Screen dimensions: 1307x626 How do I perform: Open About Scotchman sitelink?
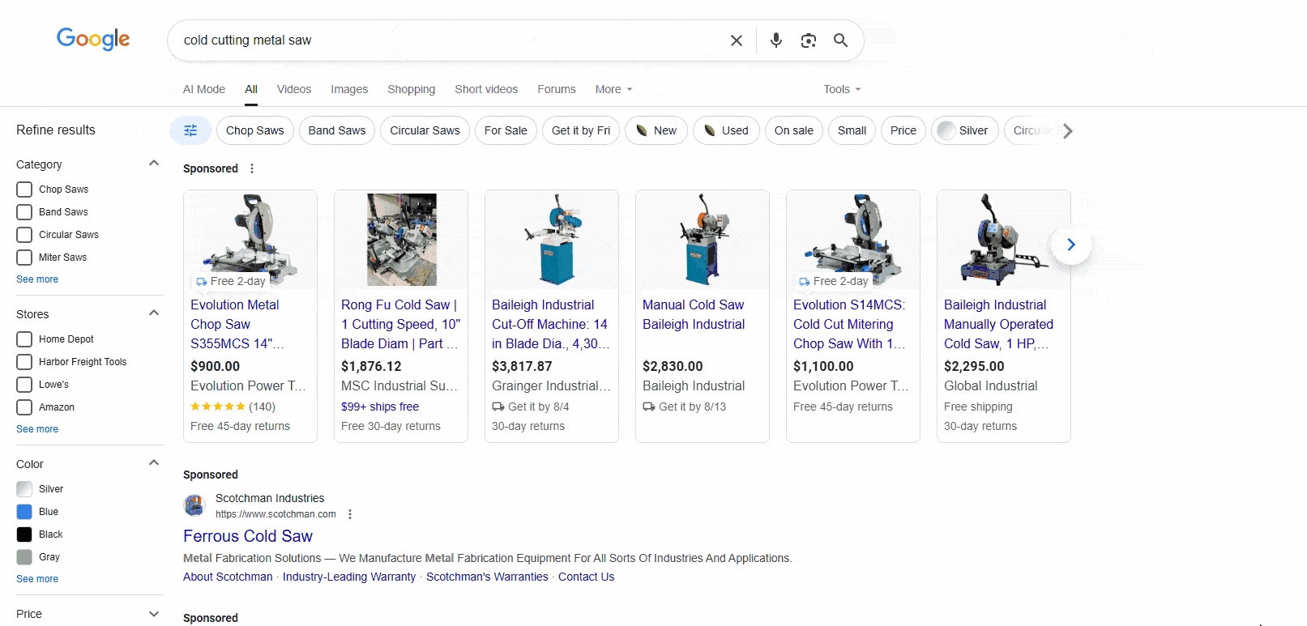[x=228, y=577]
